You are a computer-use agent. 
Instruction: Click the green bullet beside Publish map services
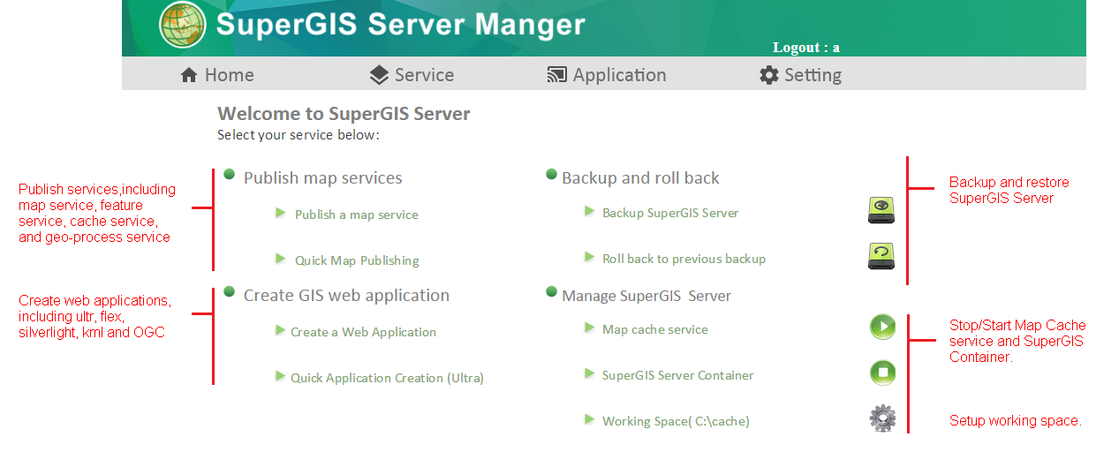(230, 174)
